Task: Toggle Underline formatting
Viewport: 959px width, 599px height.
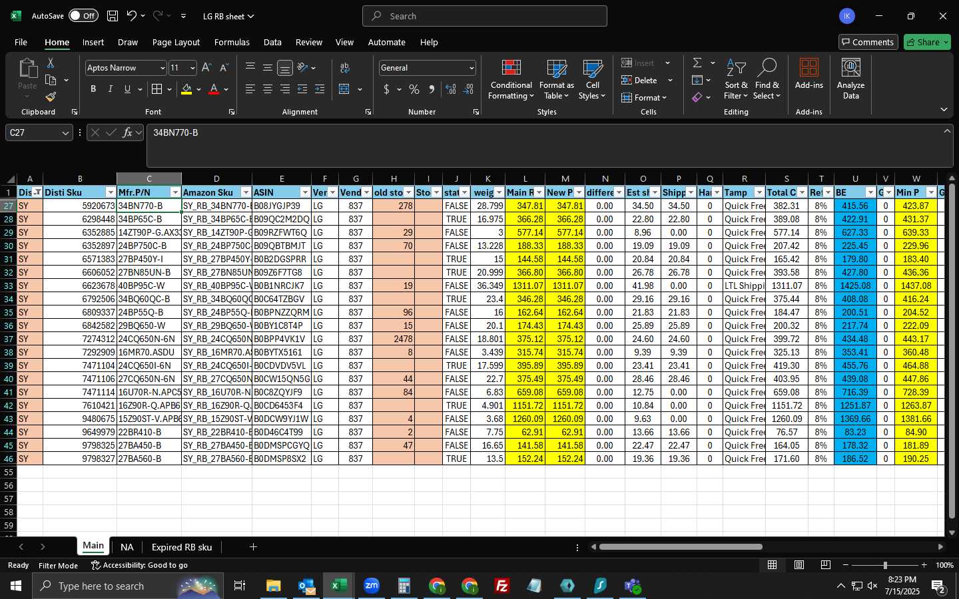Action: [127, 89]
